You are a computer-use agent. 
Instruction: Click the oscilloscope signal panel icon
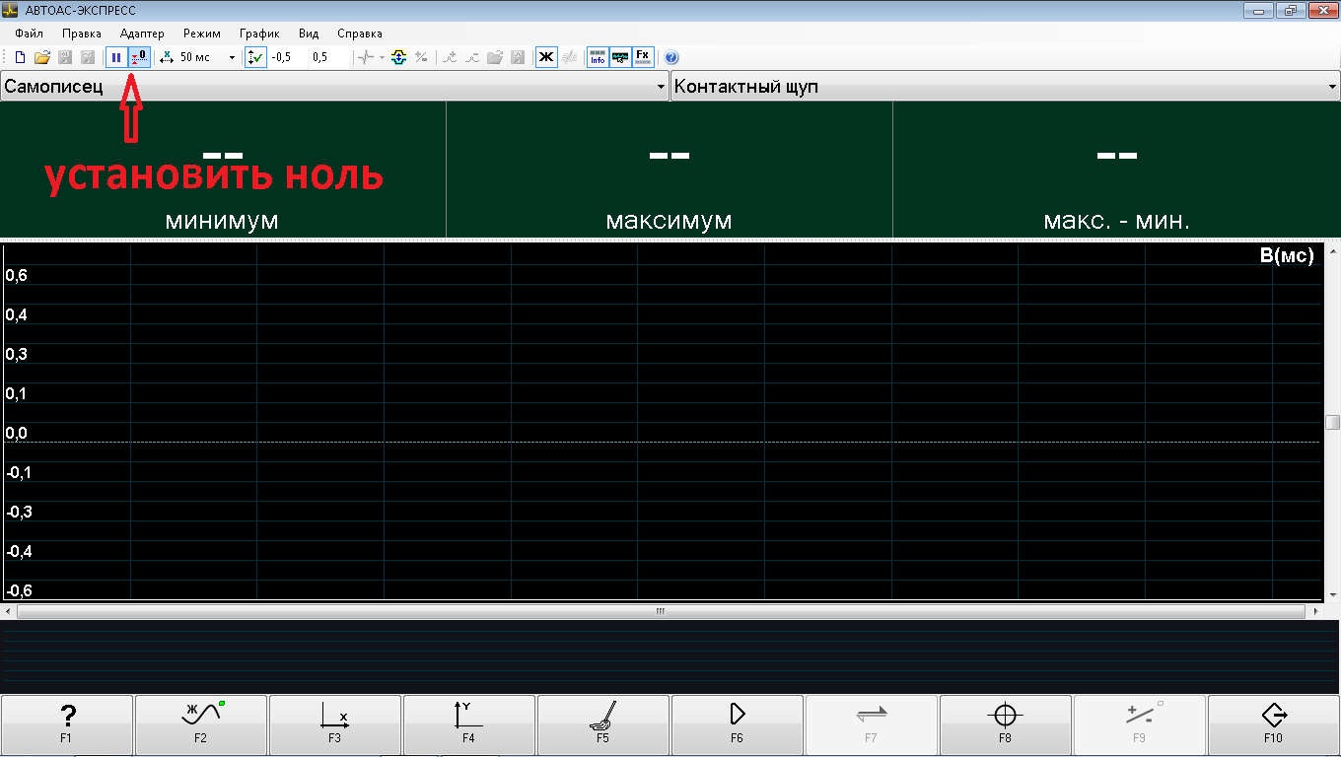point(620,57)
